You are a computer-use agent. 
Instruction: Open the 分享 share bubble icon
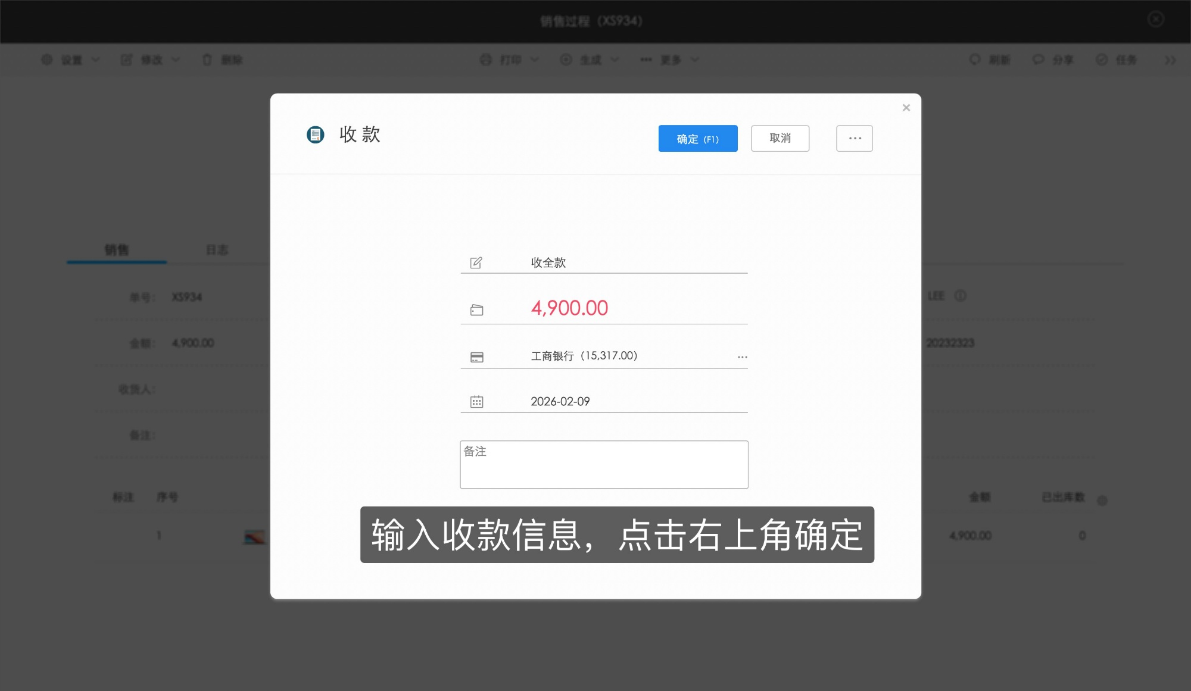[x=1038, y=60]
